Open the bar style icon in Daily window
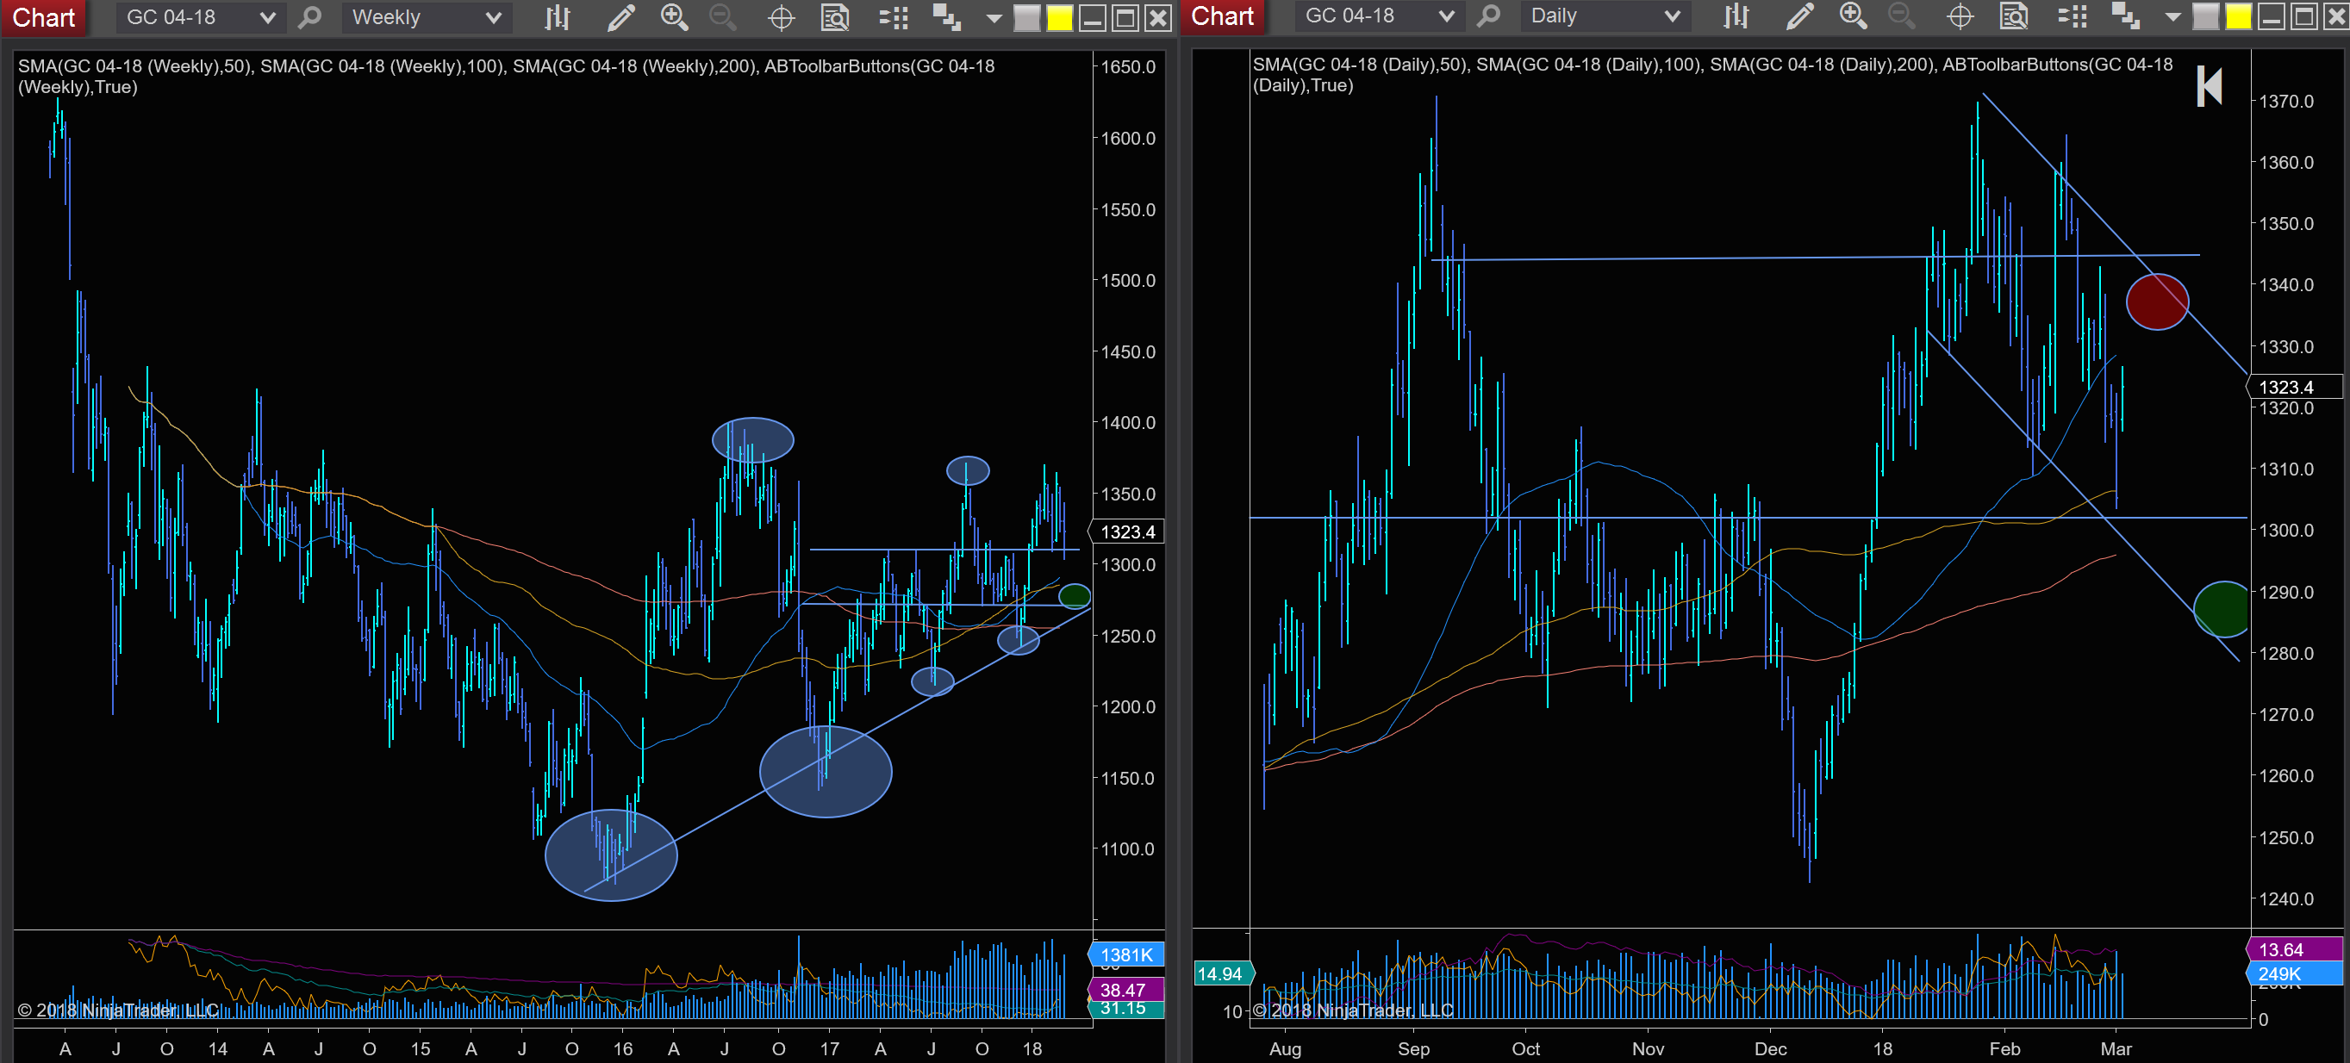2350x1063 pixels. click(x=1736, y=16)
